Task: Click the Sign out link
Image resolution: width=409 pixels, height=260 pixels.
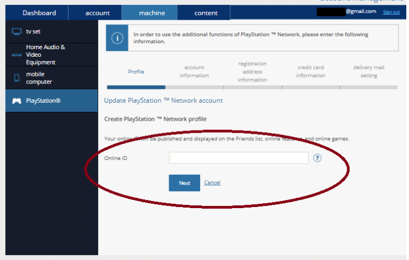Action: point(391,12)
